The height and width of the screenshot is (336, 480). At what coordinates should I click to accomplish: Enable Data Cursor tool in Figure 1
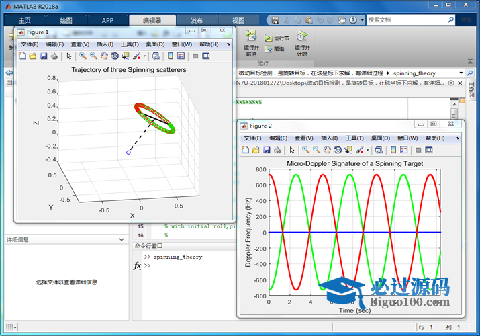click(126, 56)
